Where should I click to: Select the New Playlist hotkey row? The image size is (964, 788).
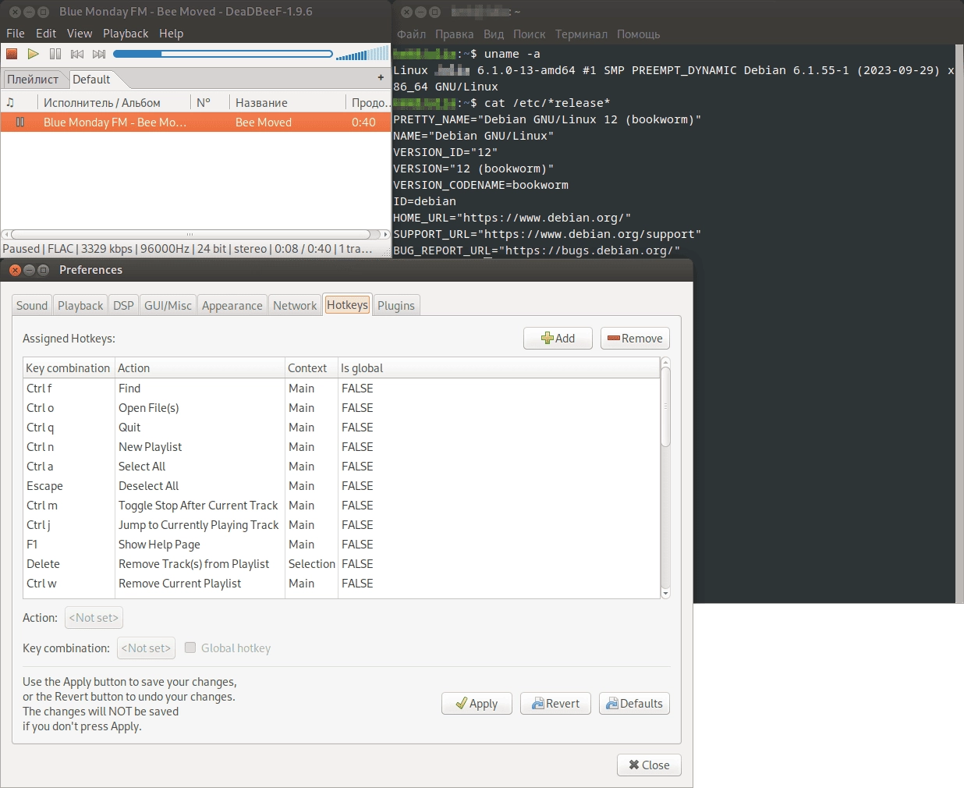tap(342, 447)
